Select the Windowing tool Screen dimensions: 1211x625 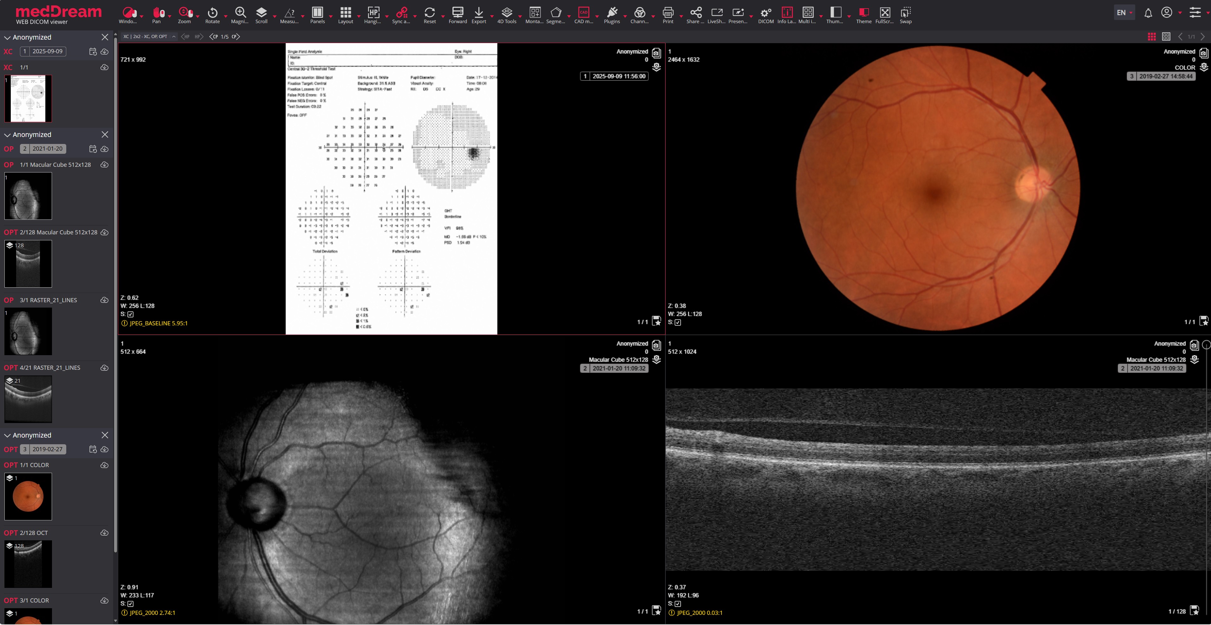click(x=128, y=15)
